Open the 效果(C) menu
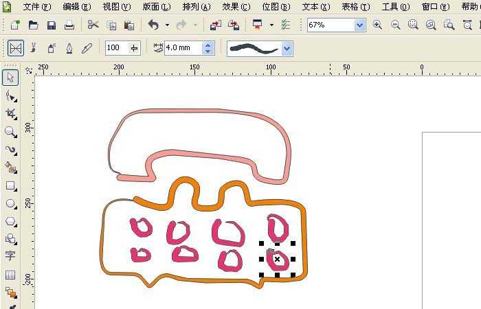The height and width of the screenshot is (309, 481). tap(236, 6)
